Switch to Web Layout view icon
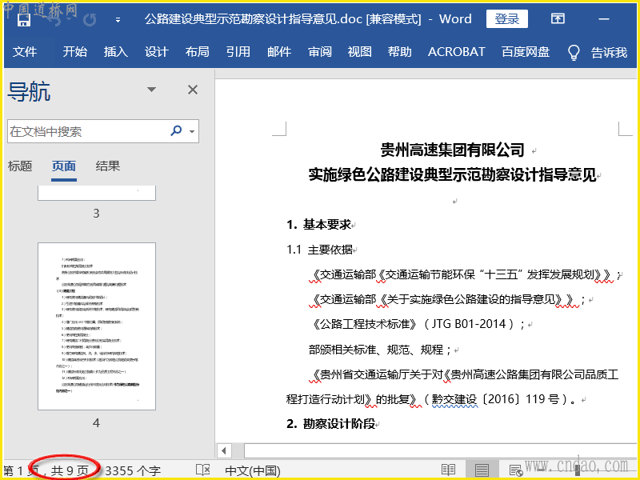The image size is (640, 480). tap(515, 470)
